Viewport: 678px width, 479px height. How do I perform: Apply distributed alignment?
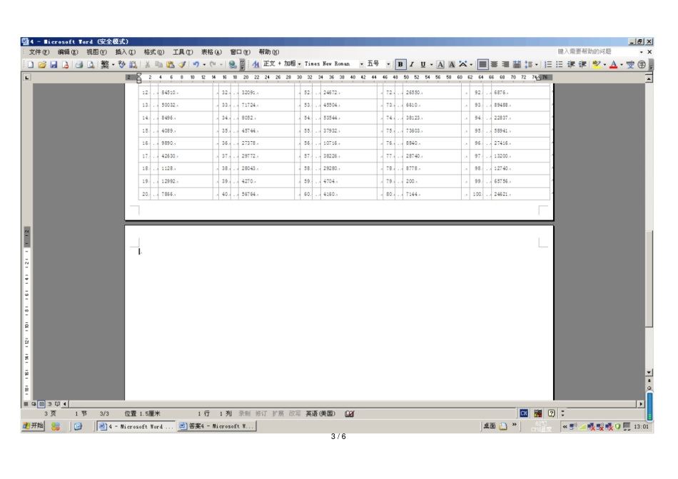pos(517,64)
